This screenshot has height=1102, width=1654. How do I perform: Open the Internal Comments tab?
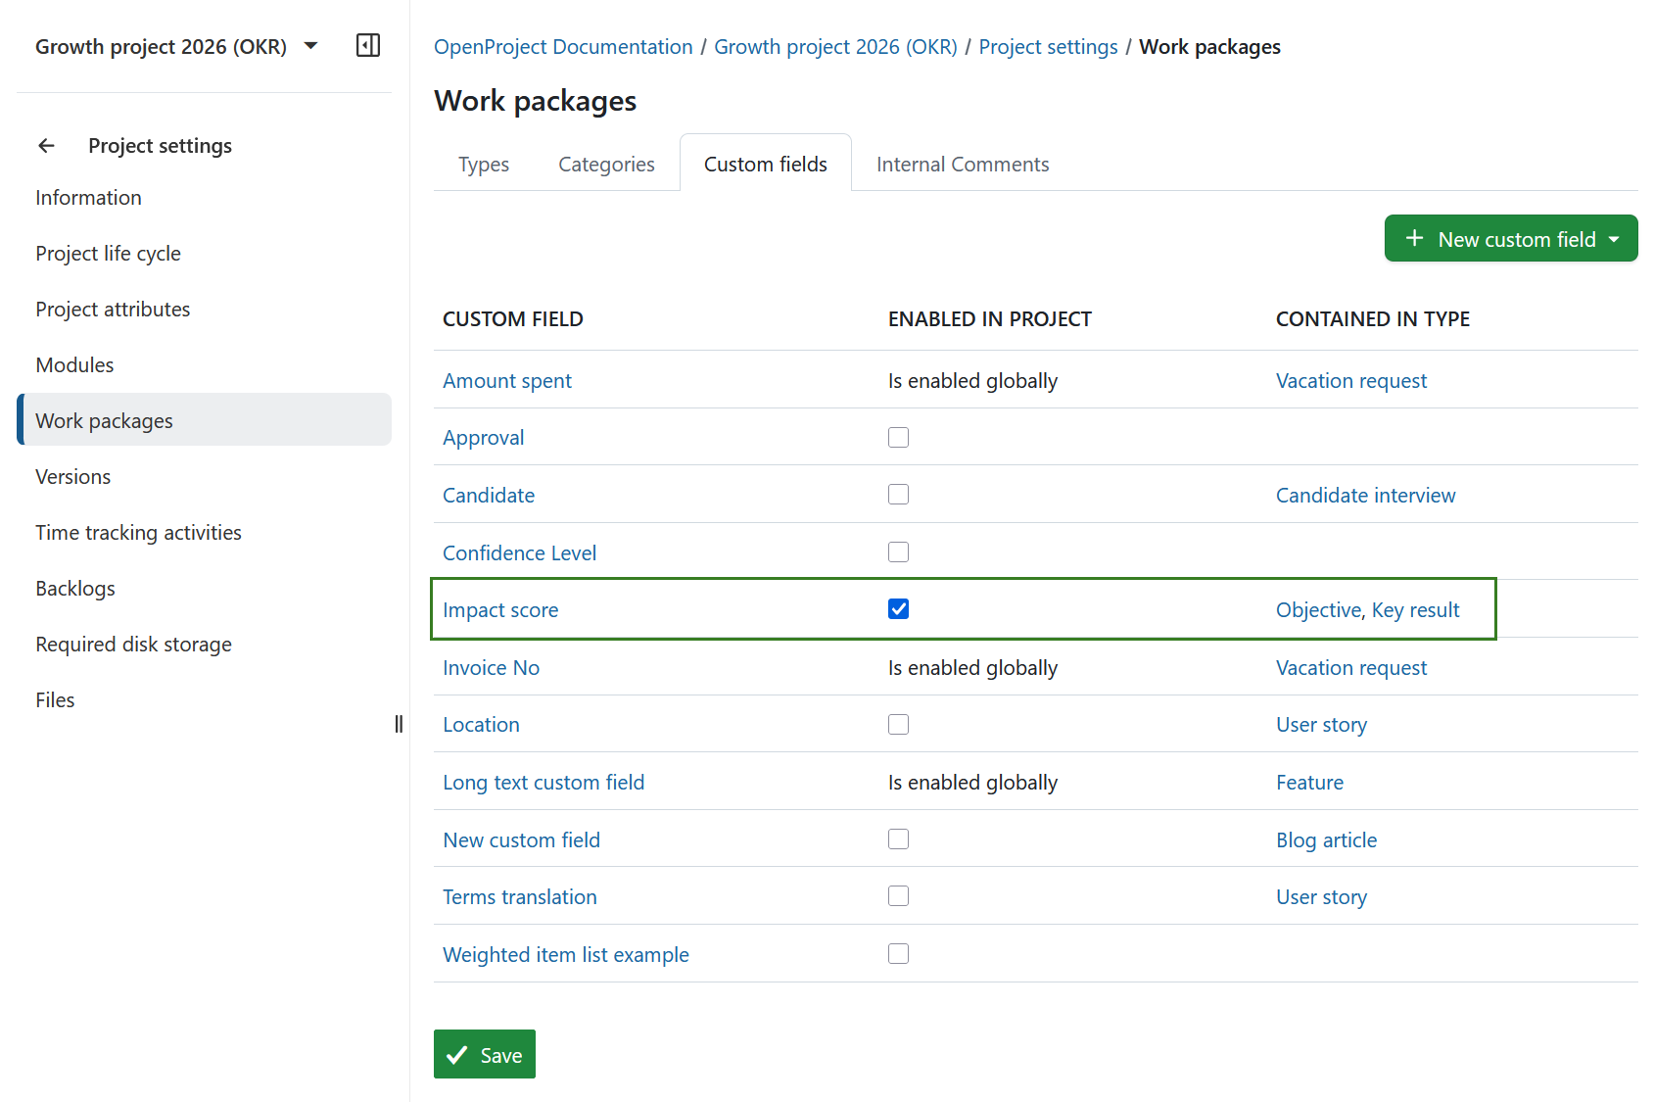[x=962, y=164]
